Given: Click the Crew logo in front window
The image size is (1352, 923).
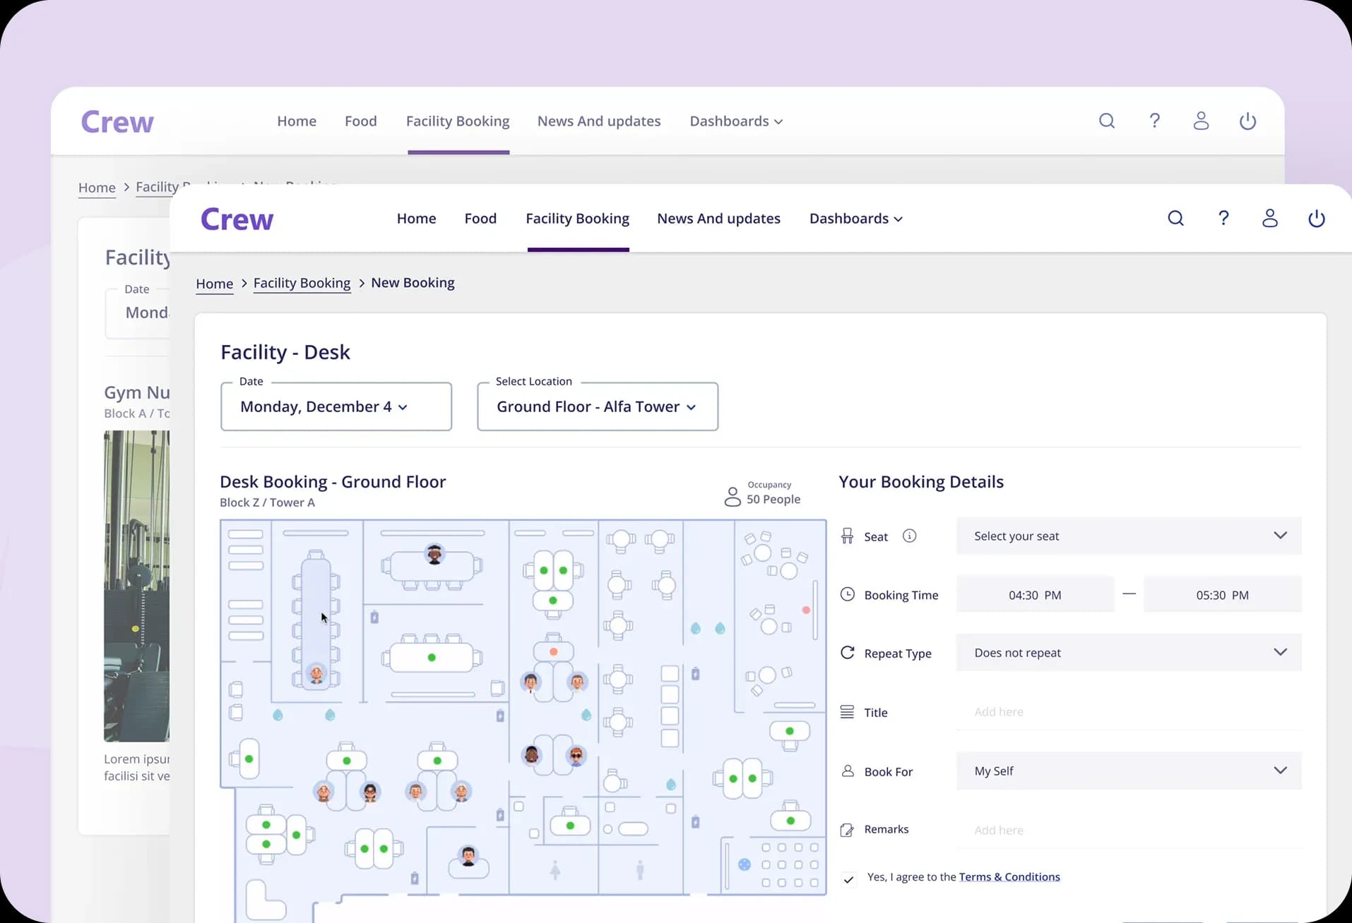Looking at the screenshot, I should pyautogui.click(x=237, y=219).
